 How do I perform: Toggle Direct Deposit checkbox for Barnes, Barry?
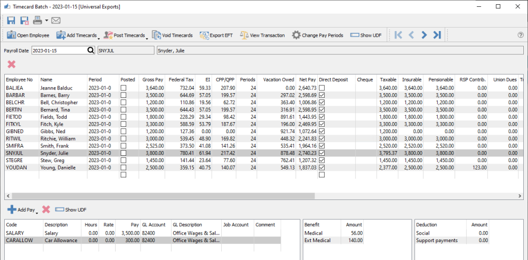(x=322, y=95)
